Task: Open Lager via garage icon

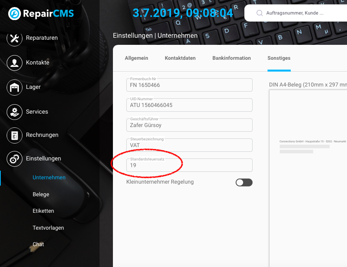Action: click(15, 87)
